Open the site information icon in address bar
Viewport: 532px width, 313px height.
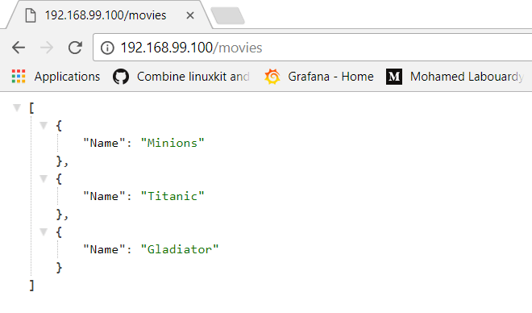click(x=107, y=48)
